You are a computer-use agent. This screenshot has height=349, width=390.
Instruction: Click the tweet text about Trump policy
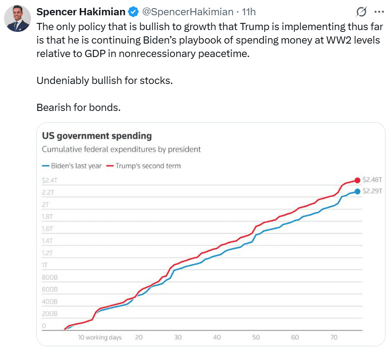pyautogui.click(x=210, y=40)
